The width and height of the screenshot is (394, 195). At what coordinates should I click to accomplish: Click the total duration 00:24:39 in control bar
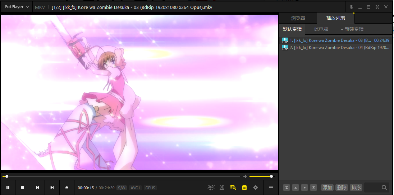tap(106, 188)
